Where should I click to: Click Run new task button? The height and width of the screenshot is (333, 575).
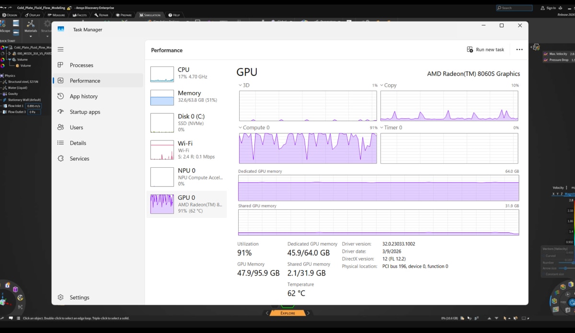[x=485, y=49]
